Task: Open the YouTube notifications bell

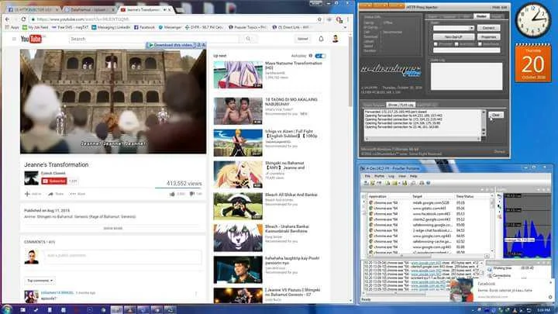Action: point(321,39)
